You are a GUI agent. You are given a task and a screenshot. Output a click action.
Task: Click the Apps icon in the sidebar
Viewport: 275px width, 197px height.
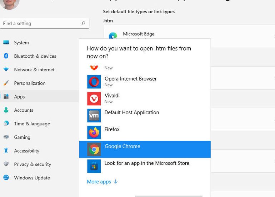pos(6,96)
